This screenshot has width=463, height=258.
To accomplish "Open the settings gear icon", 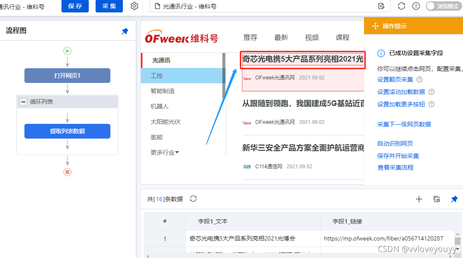I will pos(134,6).
